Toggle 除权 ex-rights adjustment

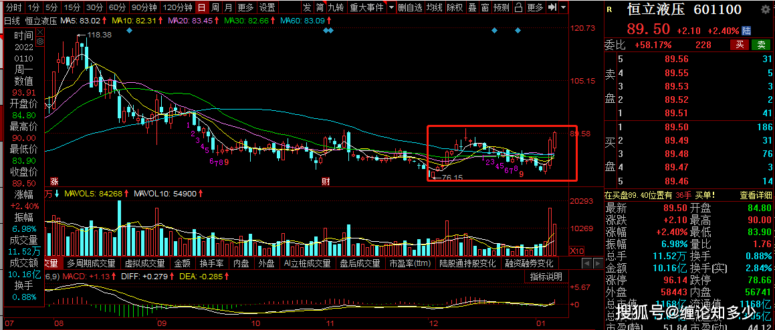[455, 7]
